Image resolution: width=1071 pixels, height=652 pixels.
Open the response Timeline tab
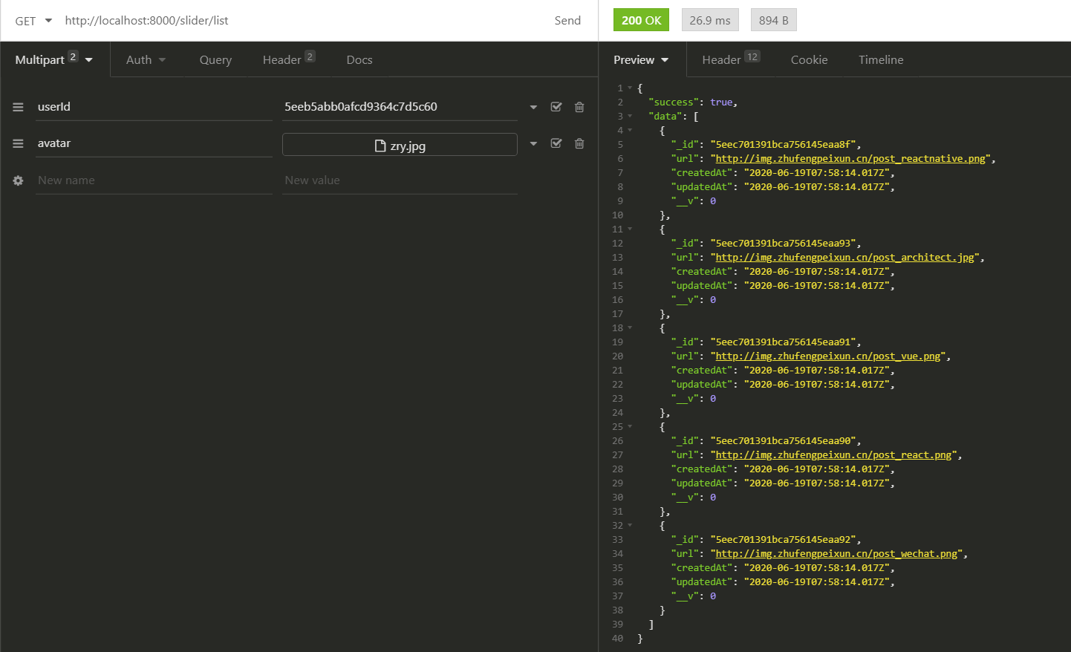point(881,59)
